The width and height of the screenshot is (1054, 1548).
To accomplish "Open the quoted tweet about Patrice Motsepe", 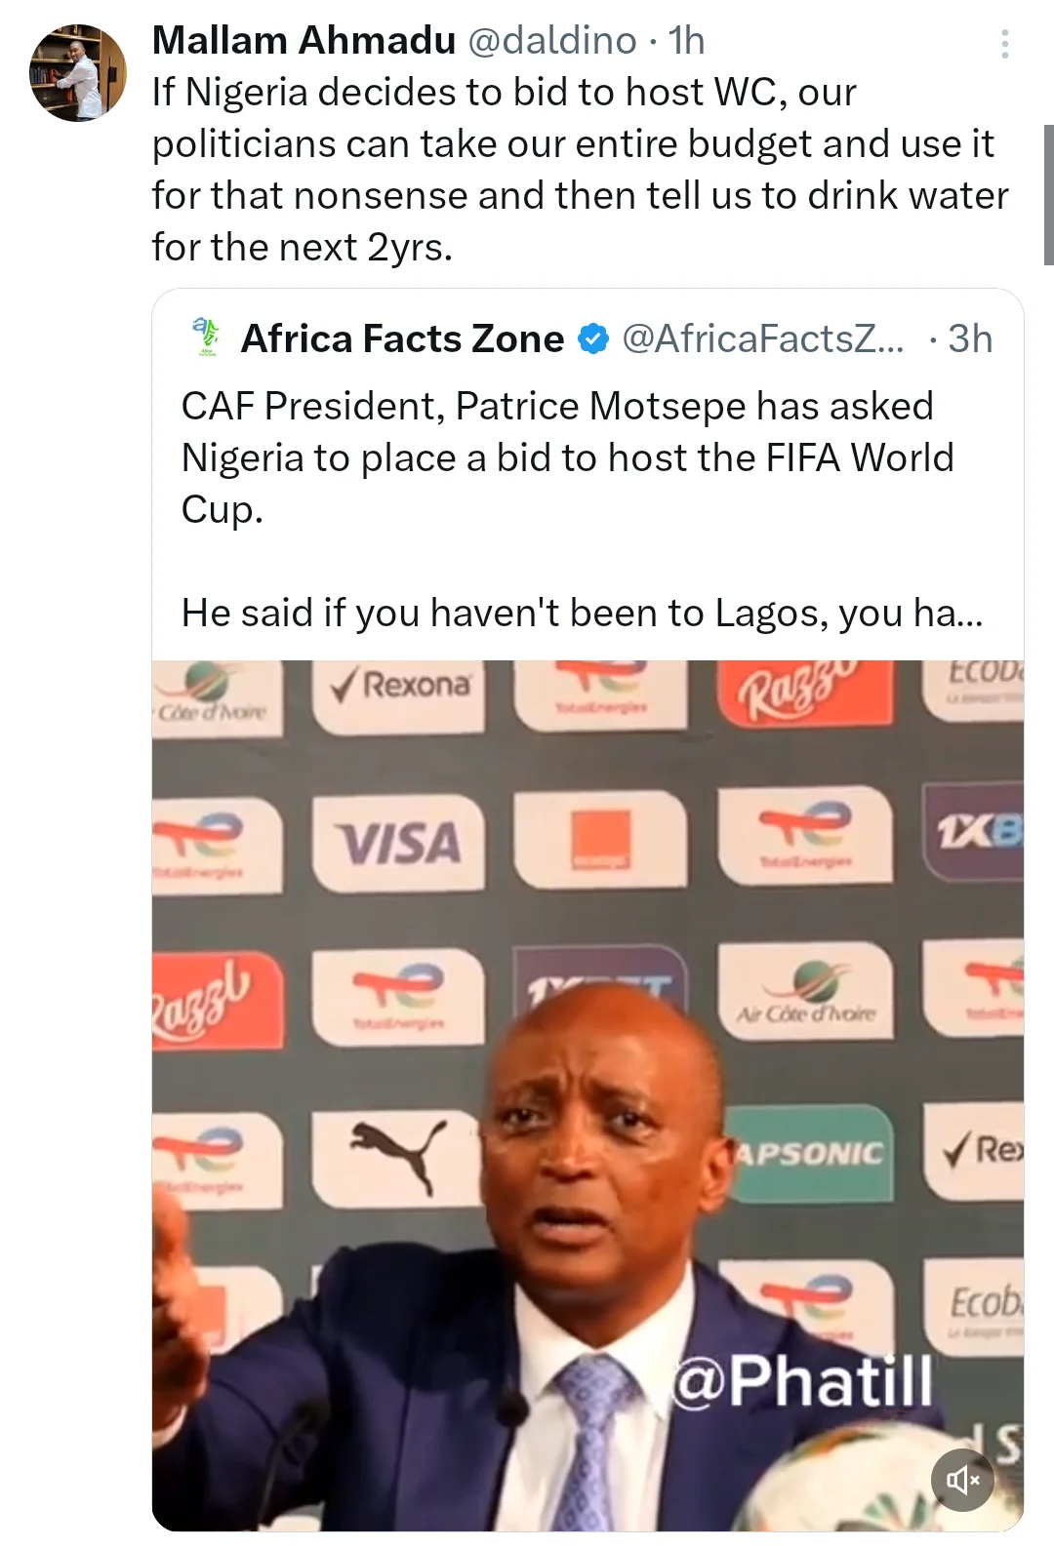I will (566, 458).
